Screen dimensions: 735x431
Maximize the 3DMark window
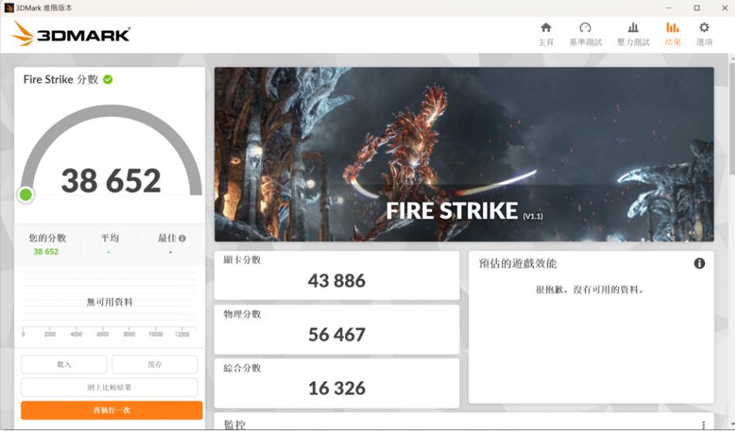[x=696, y=8]
